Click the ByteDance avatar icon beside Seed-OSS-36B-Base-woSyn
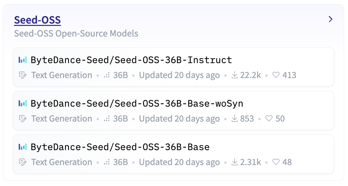 (x=23, y=104)
